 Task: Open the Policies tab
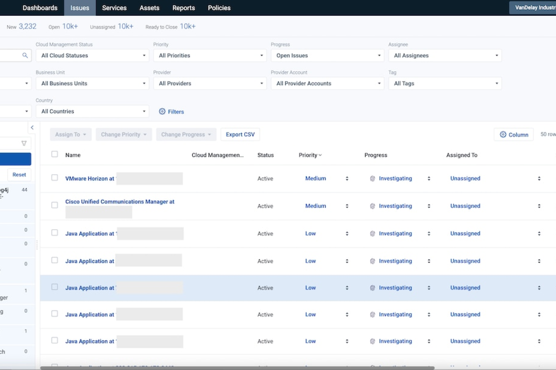pyautogui.click(x=219, y=8)
